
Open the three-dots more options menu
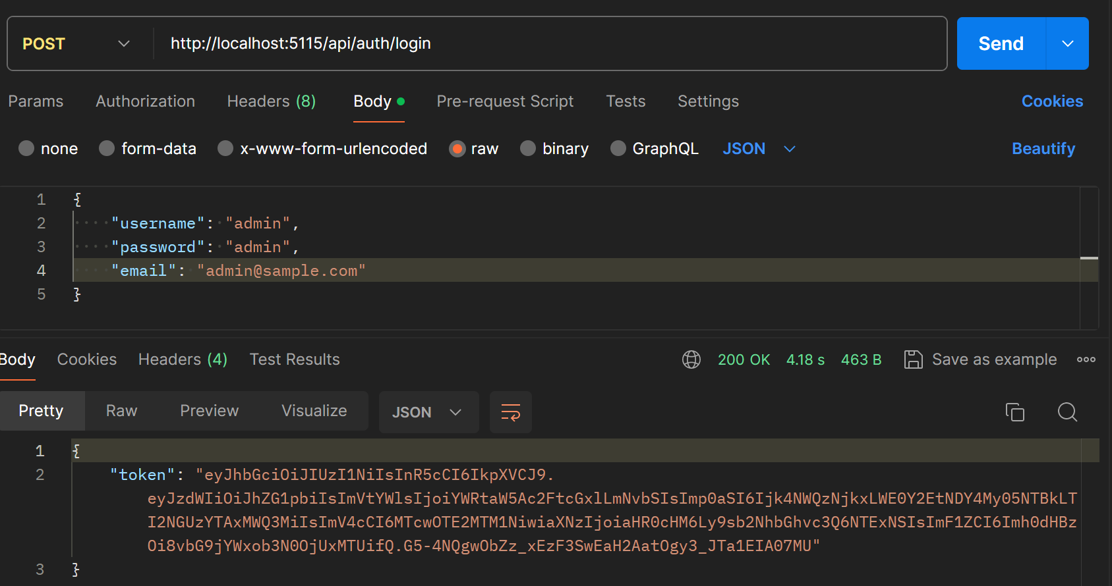[x=1086, y=360]
